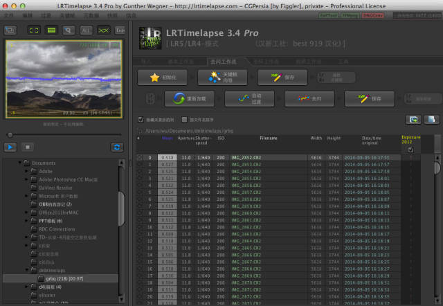Click the table header's leftmost dot toggle

[138, 138]
